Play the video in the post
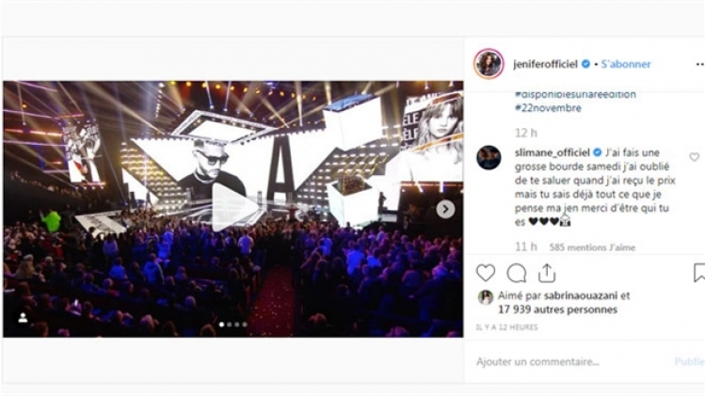The height and width of the screenshot is (396, 705). (233, 207)
